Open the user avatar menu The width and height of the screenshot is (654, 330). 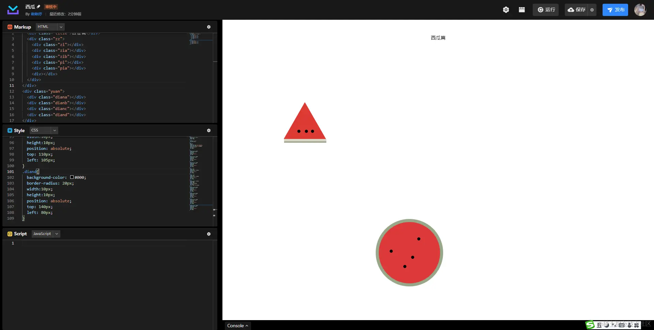point(640,10)
